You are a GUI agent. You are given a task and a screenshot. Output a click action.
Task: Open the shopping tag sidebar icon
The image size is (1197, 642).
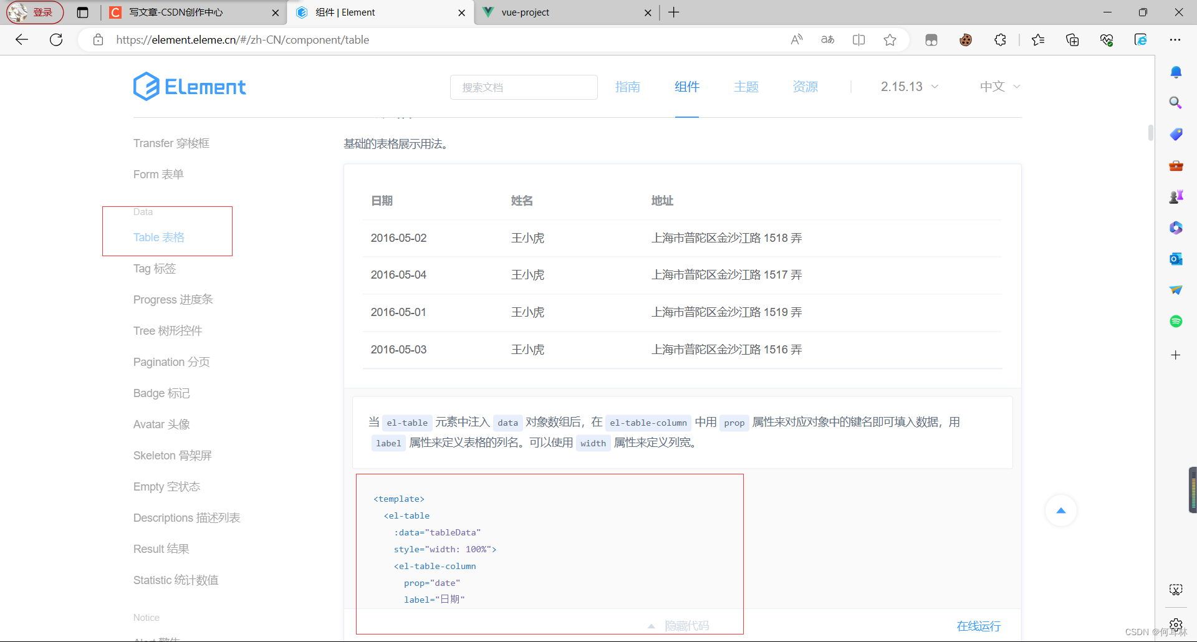tap(1176, 134)
